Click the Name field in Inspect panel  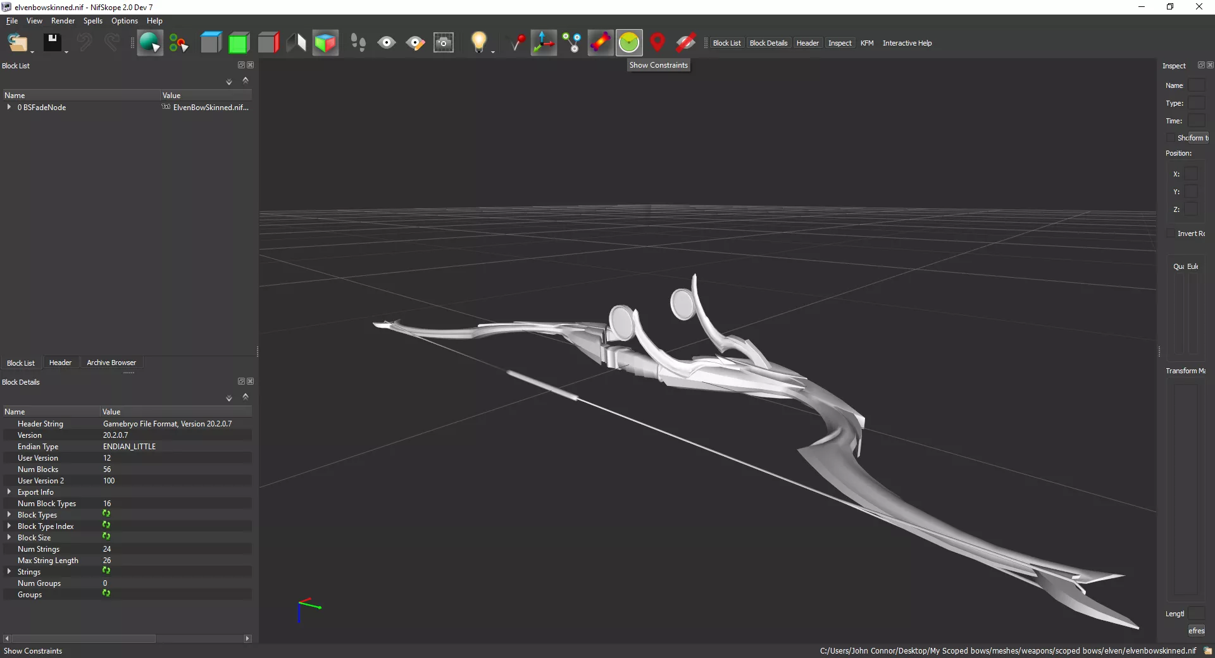(1197, 85)
